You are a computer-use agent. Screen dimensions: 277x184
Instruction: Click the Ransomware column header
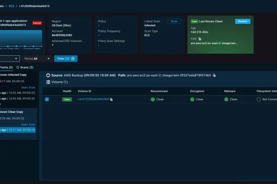[159, 91]
